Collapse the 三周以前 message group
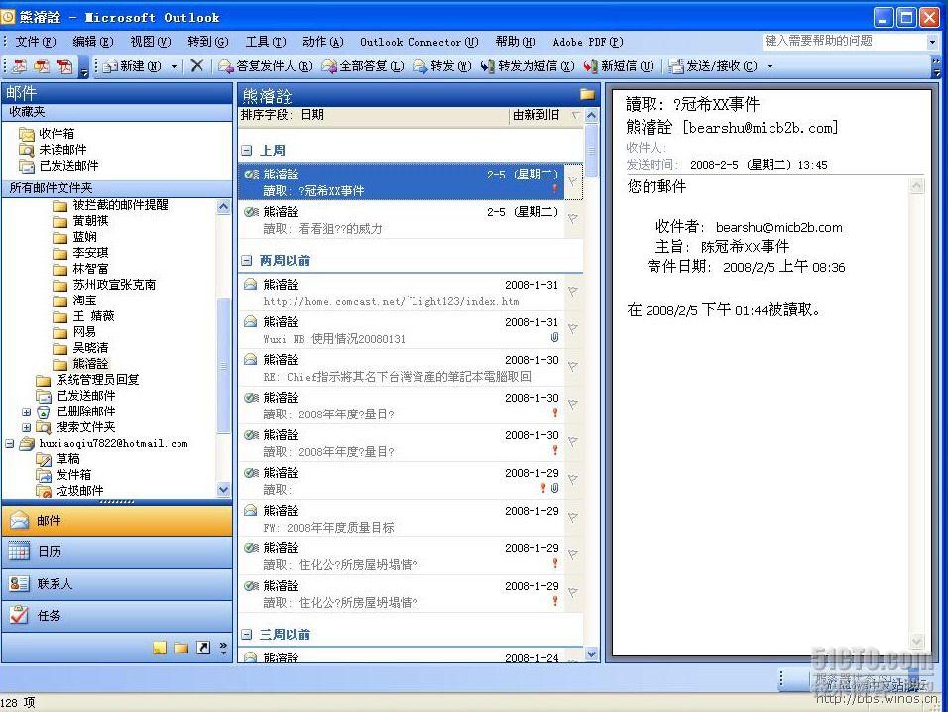The image size is (948, 712). pos(247,634)
